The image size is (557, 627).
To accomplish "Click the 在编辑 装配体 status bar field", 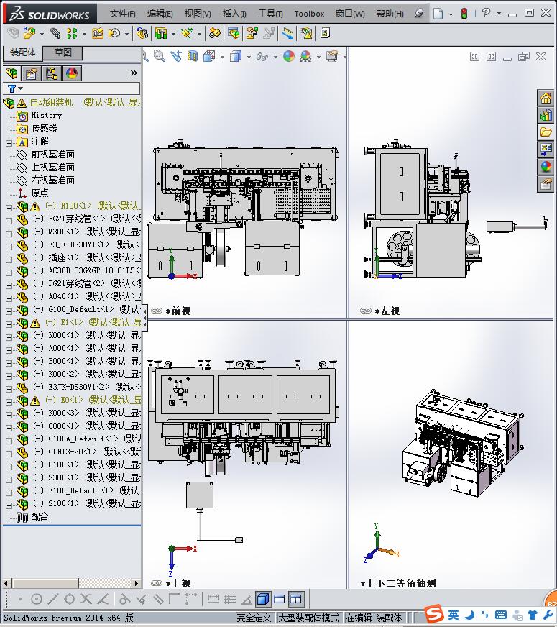I will tap(373, 618).
